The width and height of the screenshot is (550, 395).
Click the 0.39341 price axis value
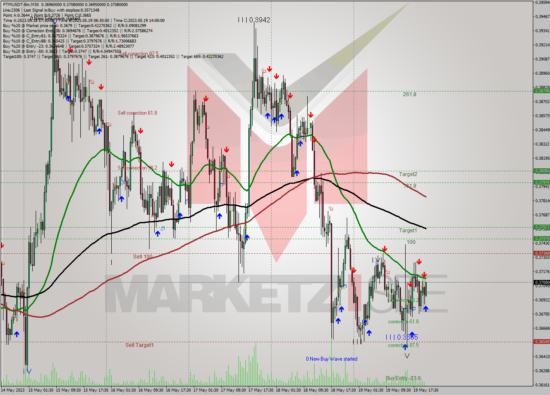point(542,31)
